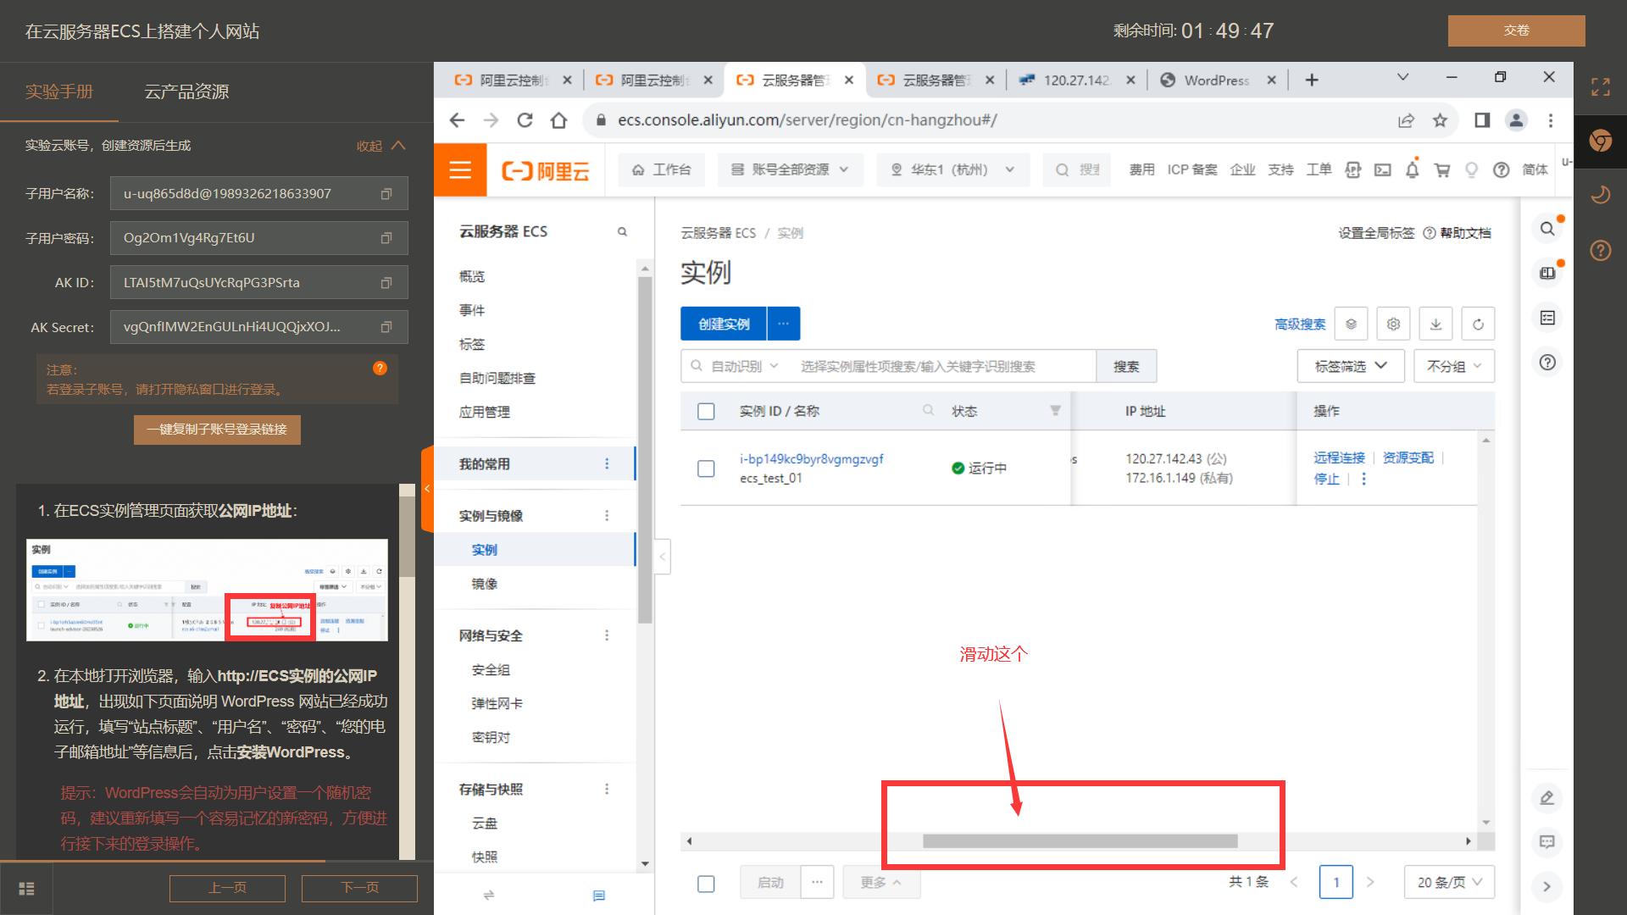The height and width of the screenshot is (915, 1627).
Task: Open the shopping cart icon
Action: tap(1441, 170)
